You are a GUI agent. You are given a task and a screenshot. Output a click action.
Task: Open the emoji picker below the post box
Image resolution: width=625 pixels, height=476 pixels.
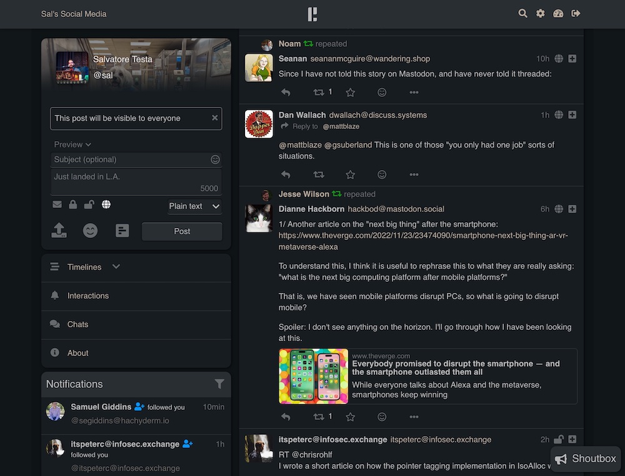90,231
